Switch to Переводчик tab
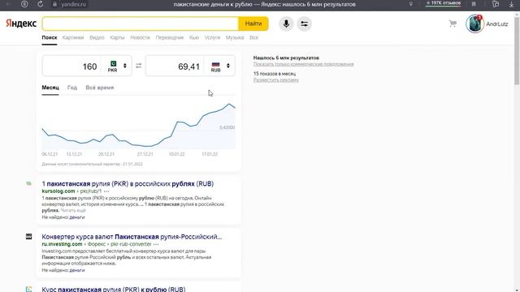Viewport: 520px width, 292px height. 170,38
